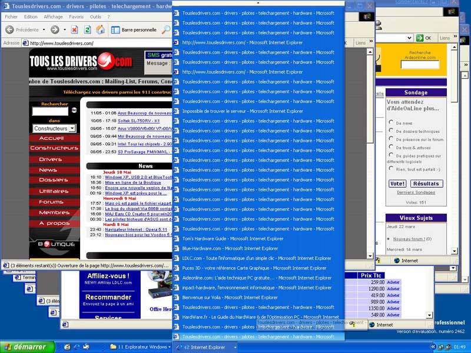Viewport: 471px width, 353px height.
Task: Open search with the magnifier icon
Action: (166, 29)
